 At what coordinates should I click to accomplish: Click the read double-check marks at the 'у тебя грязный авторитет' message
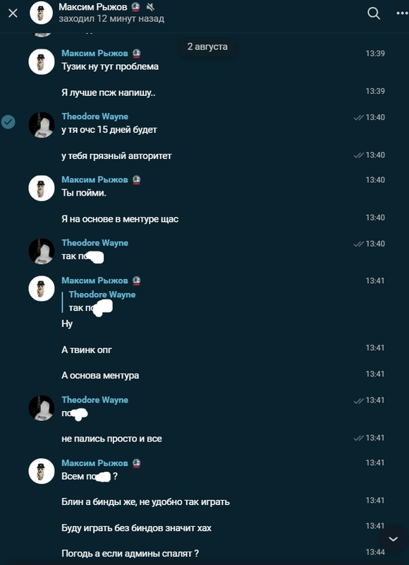pos(359,155)
